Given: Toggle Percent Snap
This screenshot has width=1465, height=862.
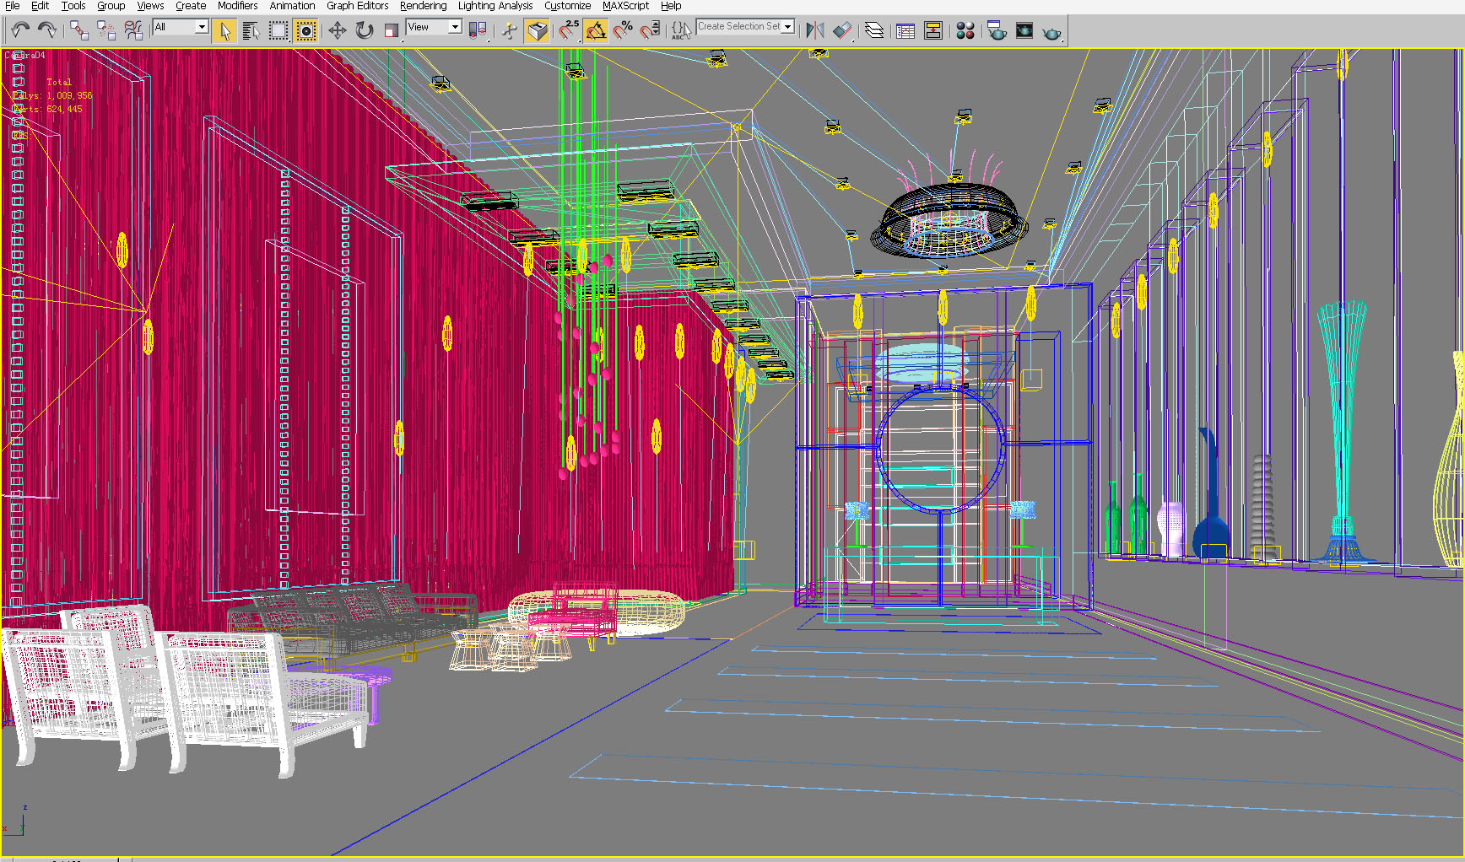Looking at the screenshot, I should (623, 31).
